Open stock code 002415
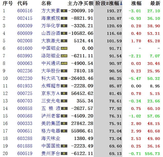The height and width of the screenshot is (157, 163). pos(25,18)
